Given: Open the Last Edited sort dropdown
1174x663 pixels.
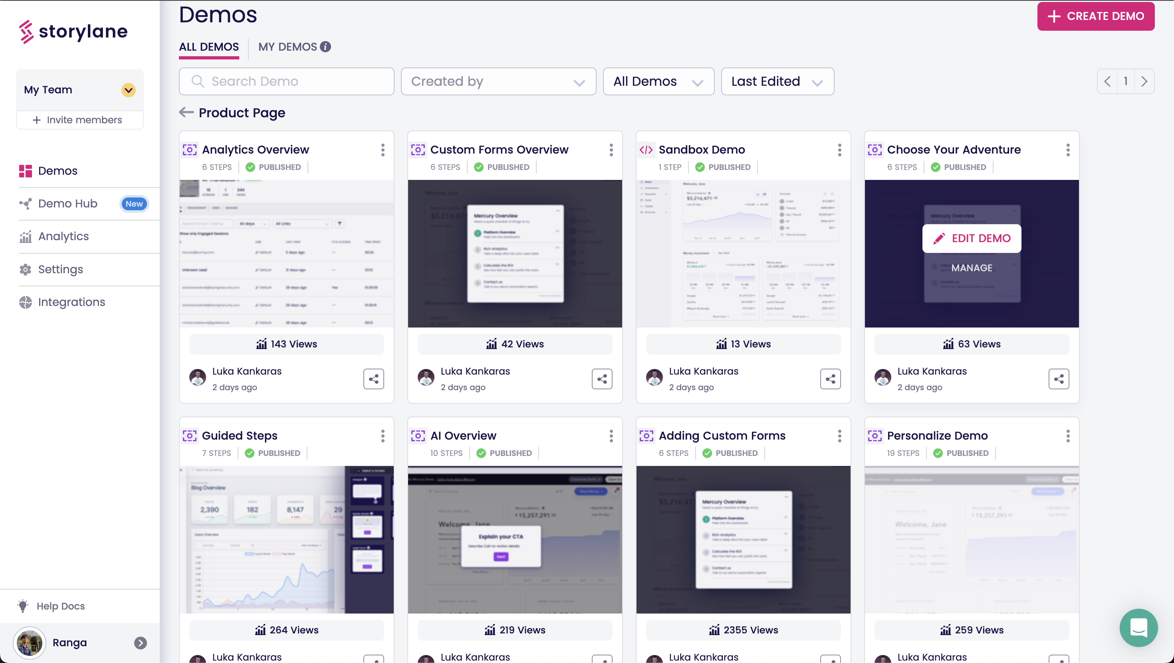Looking at the screenshot, I should pyautogui.click(x=777, y=81).
